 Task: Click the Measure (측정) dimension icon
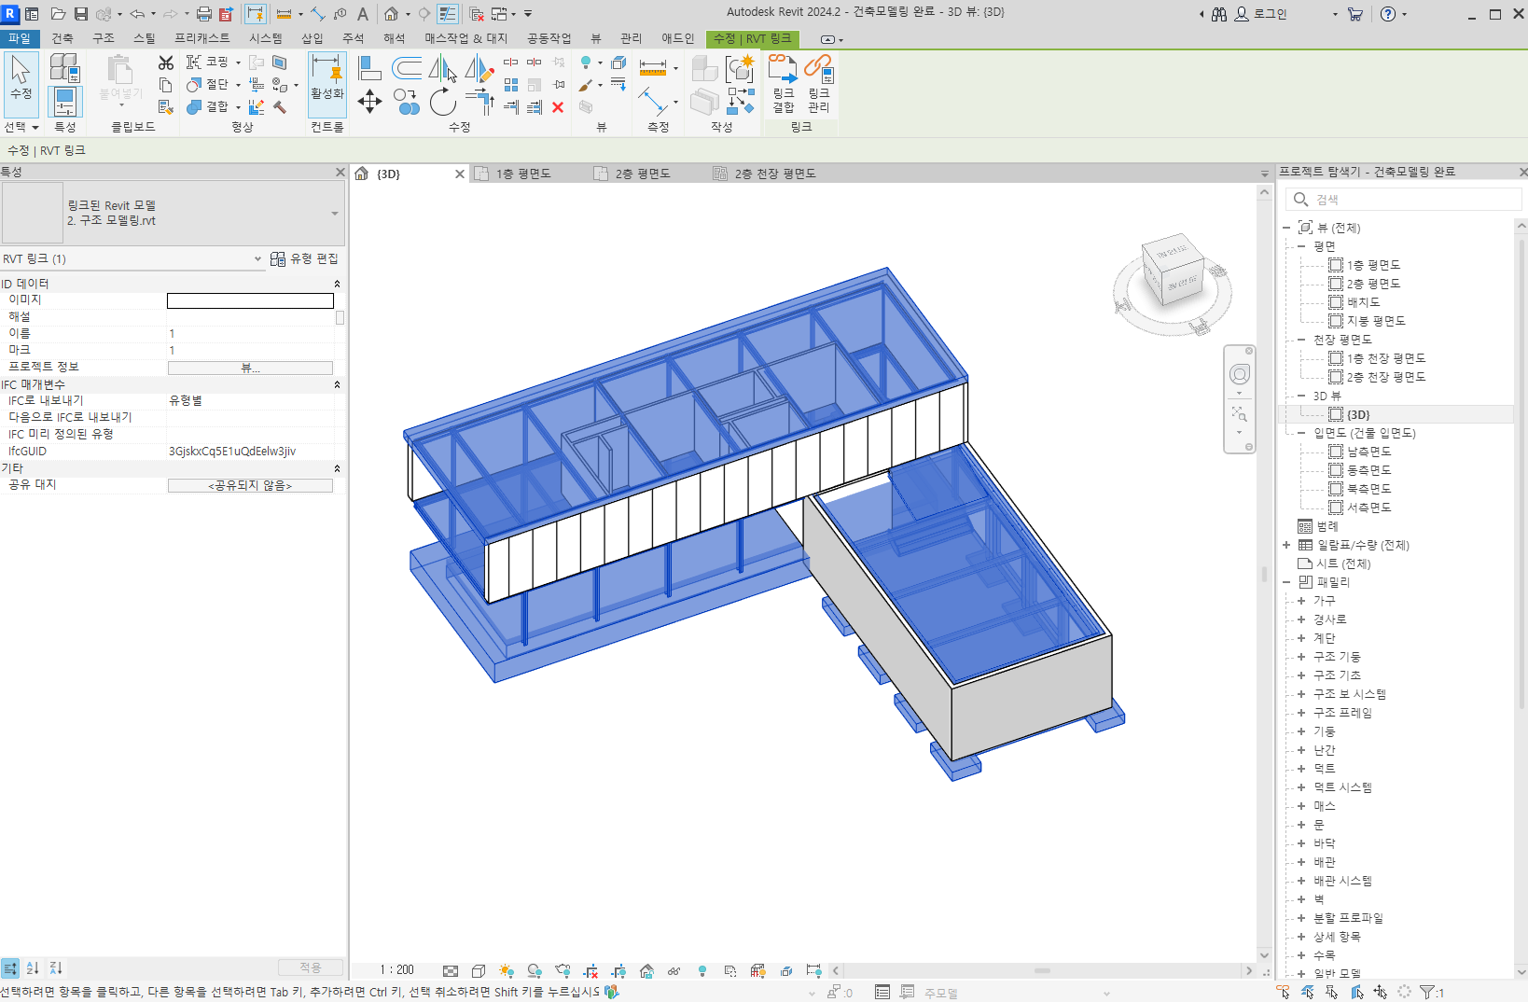(x=653, y=68)
